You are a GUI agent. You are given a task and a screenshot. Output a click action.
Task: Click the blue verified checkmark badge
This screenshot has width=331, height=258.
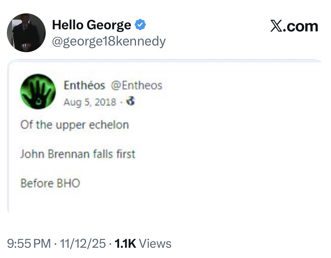point(140,25)
